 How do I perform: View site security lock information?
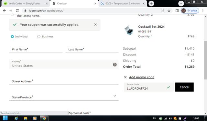point(25,11)
